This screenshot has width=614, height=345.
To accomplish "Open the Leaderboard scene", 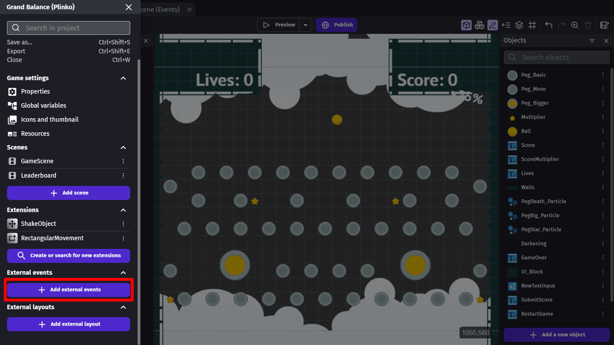I will click(x=38, y=175).
